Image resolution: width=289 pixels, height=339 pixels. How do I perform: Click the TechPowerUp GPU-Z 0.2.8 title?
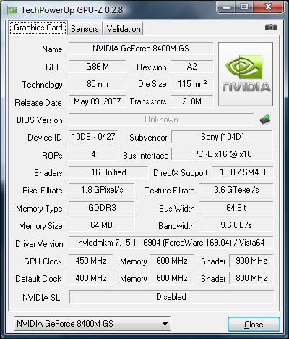click(x=72, y=10)
